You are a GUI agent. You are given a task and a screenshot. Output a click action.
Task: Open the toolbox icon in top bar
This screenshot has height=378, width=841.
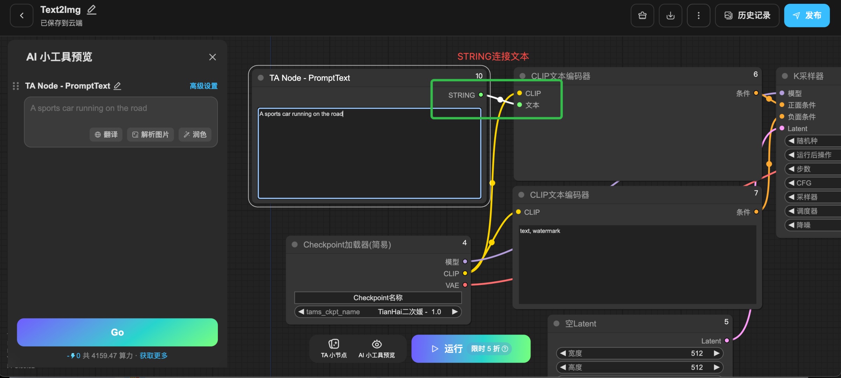pos(642,15)
